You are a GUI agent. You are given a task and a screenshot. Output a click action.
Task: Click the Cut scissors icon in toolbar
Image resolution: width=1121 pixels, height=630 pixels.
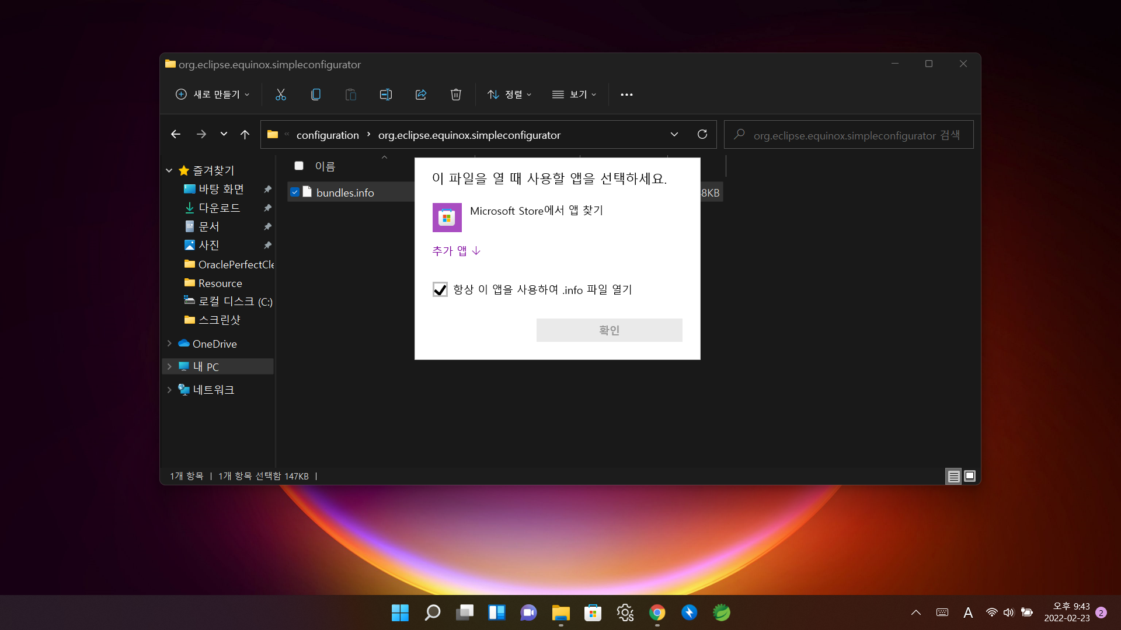click(x=281, y=94)
